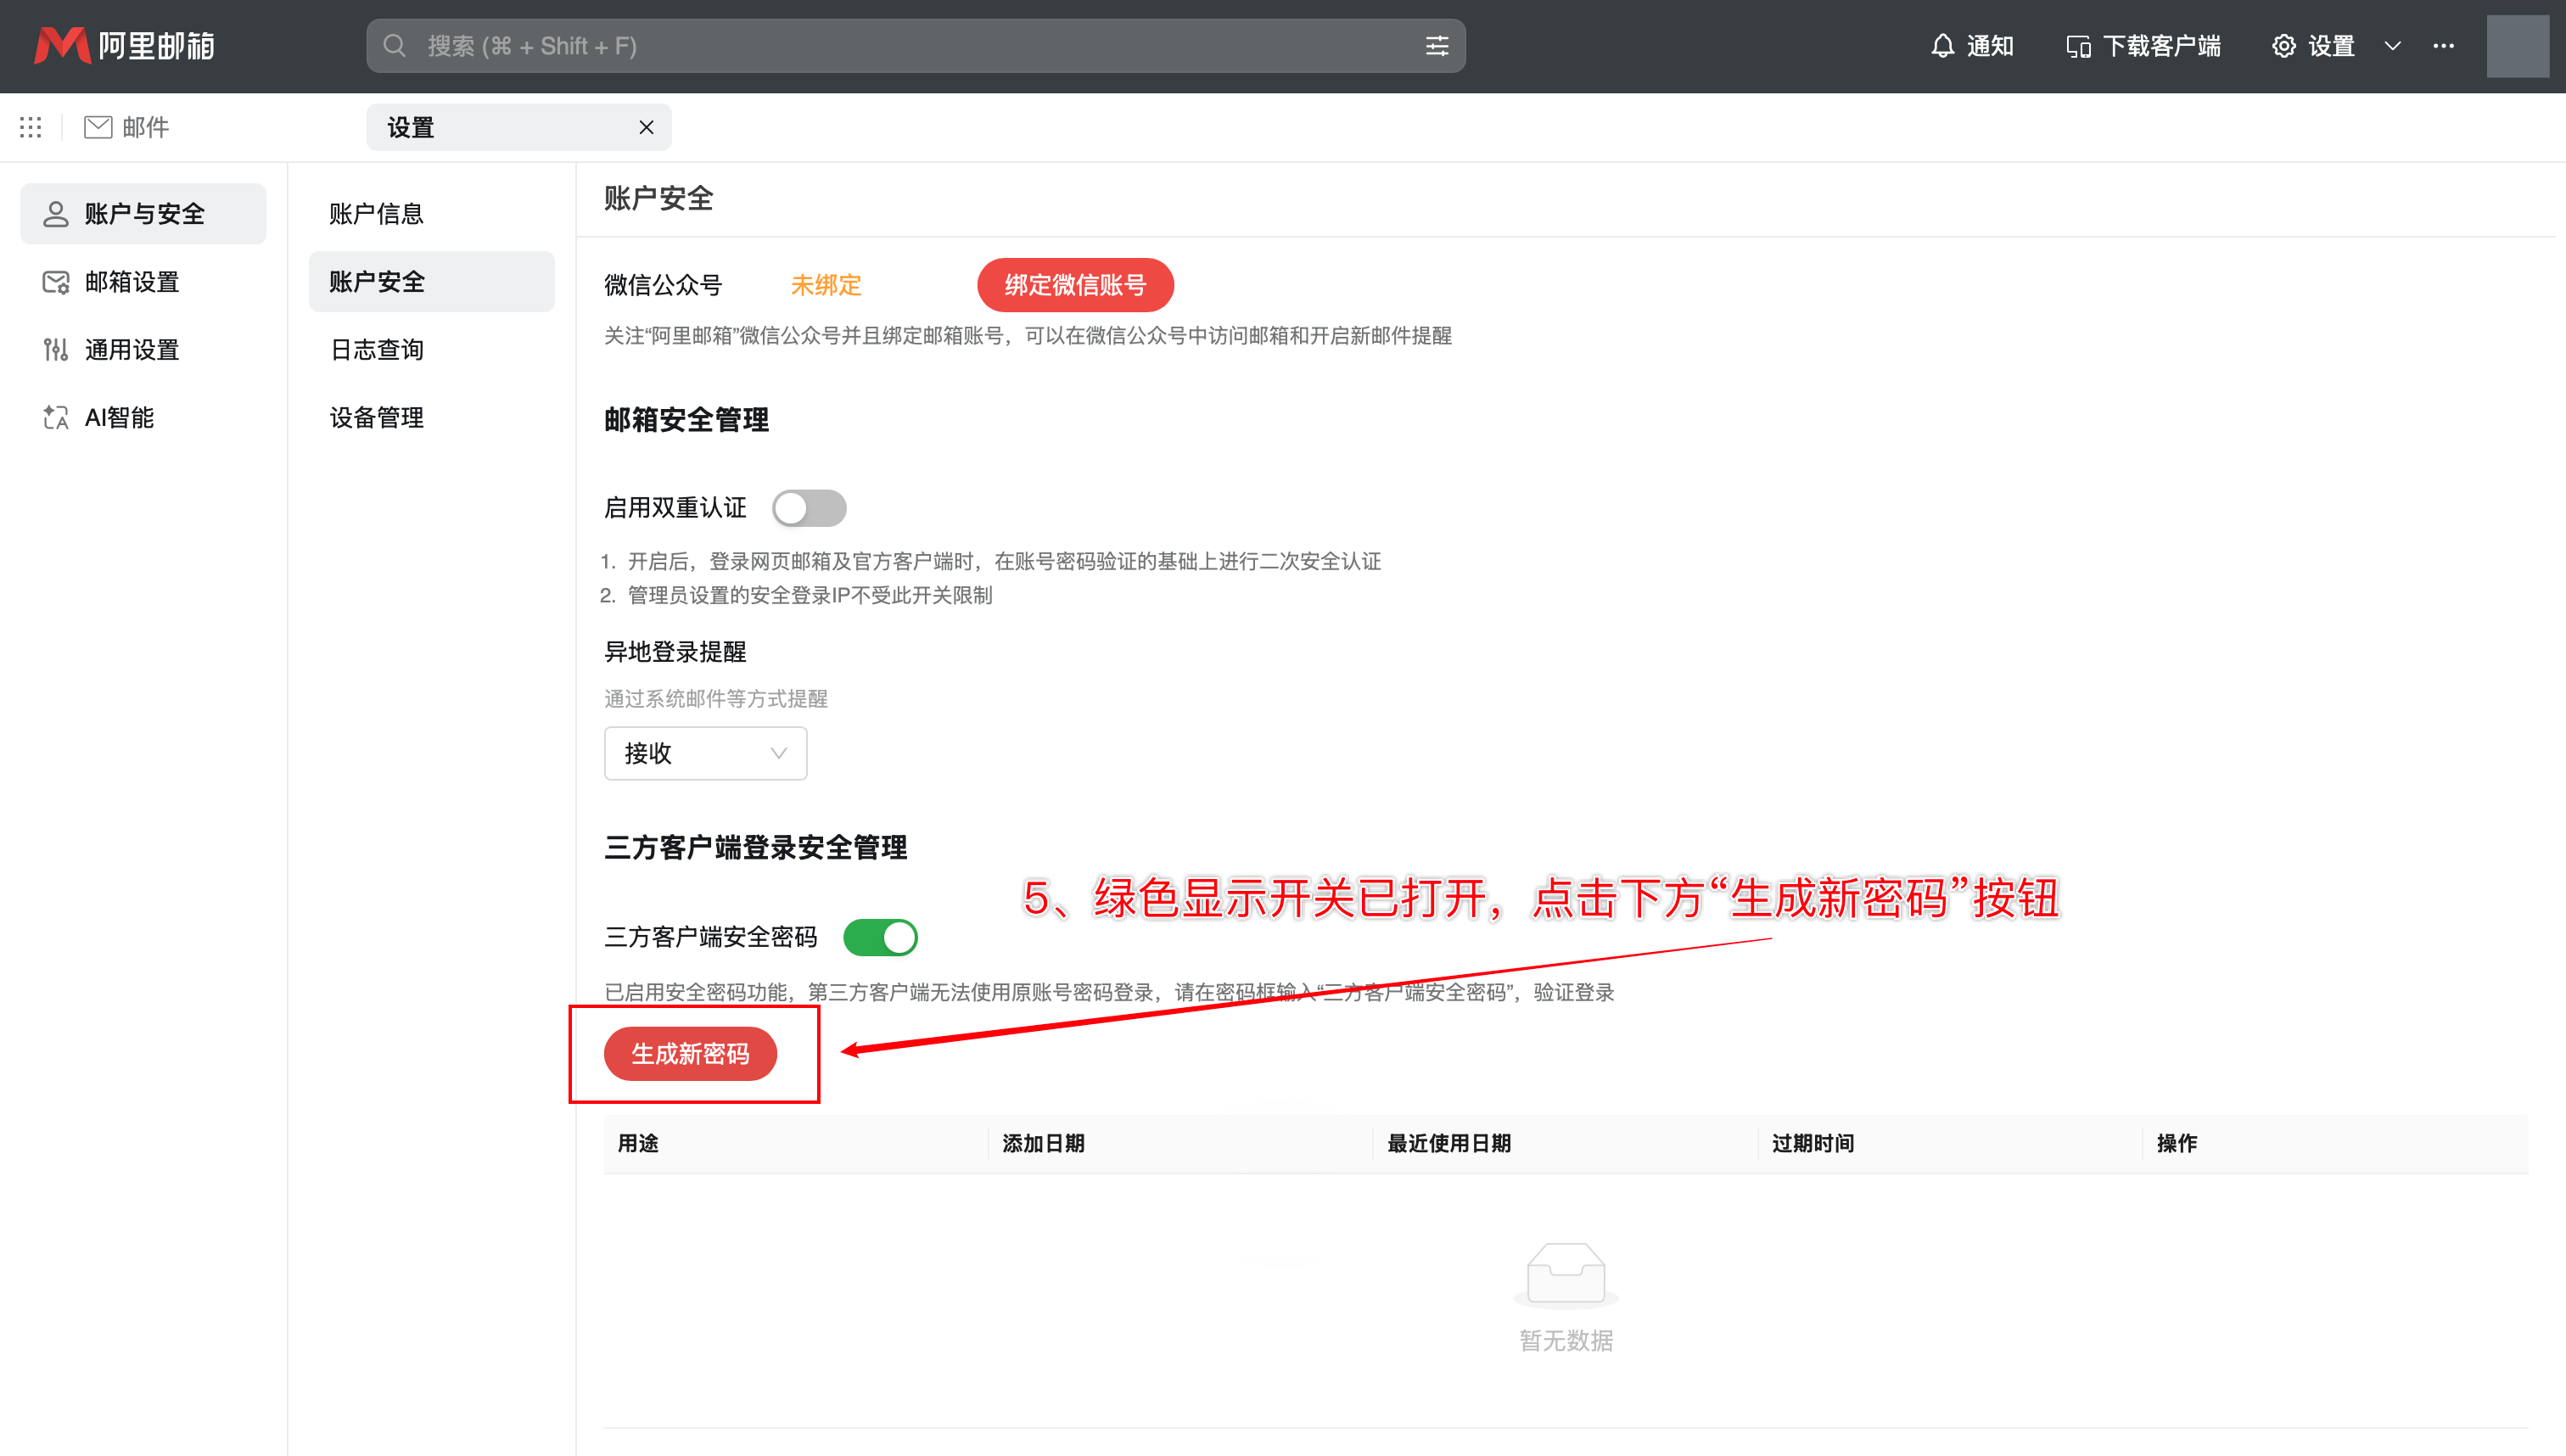Focus the search input field
The image size is (2566, 1456).
[916, 46]
